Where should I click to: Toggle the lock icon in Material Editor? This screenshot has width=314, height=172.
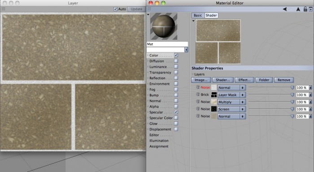(x=305, y=9)
